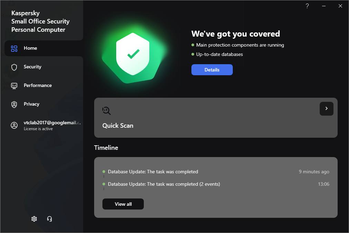Click the Security shield icon
The height and width of the screenshot is (233, 349).
(14, 67)
